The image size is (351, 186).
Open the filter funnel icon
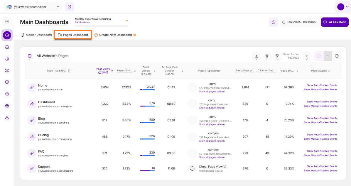(277, 56)
